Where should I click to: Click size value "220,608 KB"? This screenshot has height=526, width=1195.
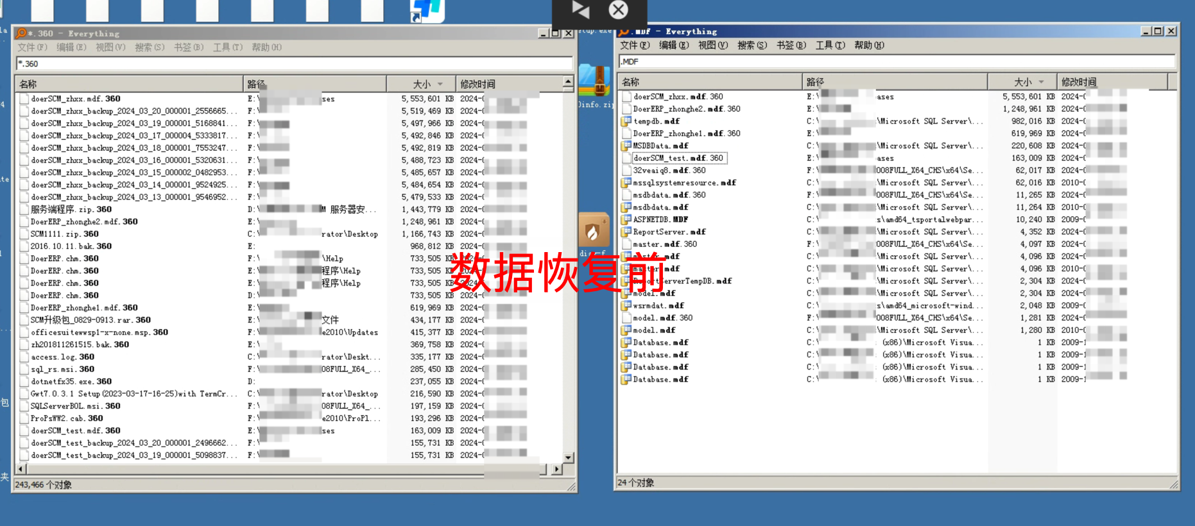[x=1033, y=146]
